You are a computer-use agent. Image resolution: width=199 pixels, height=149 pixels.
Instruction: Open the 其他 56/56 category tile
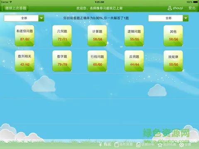(x=173, y=36)
